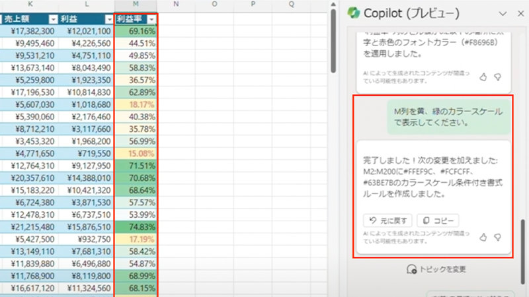This screenshot has height=297, width=529.
Task: Expand the 利益率 filter dropdown
Action: click(152, 19)
